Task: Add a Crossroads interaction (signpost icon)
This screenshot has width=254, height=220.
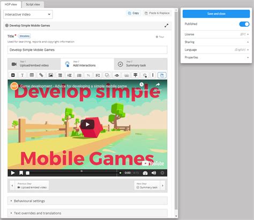Action: [136, 75]
